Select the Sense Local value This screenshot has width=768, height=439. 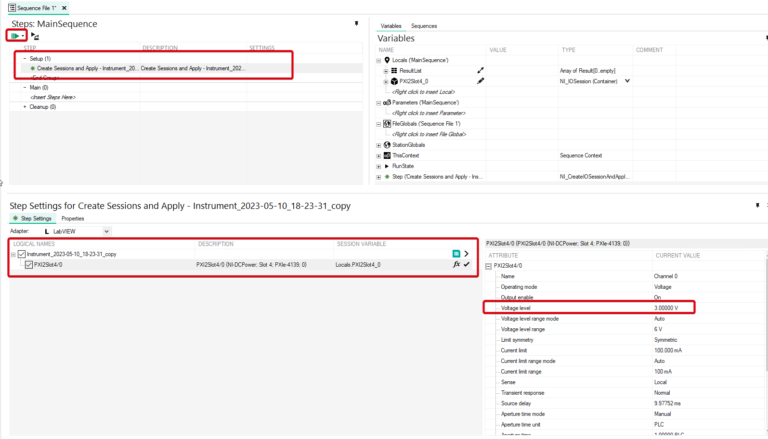(x=660, y=382)
